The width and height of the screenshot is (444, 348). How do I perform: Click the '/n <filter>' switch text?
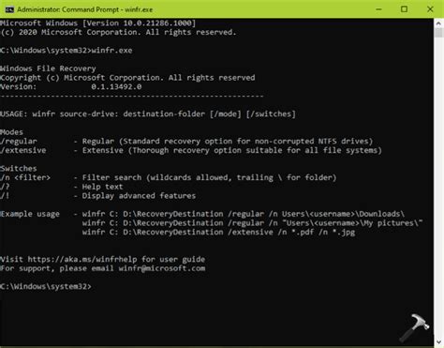[x=25, y=177]
